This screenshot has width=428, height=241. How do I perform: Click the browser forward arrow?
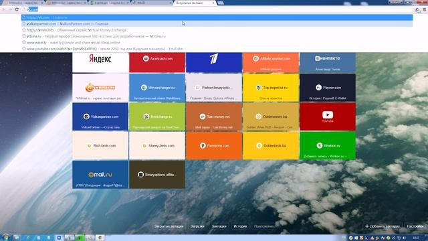click(10, 9)
